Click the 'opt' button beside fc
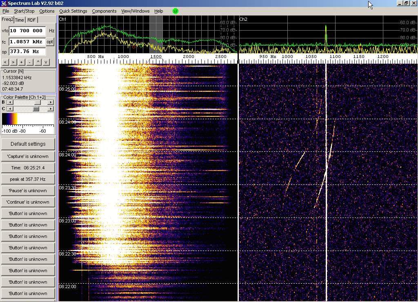The image size is (418, 302). pyautogui.click(x=50, y=42)
